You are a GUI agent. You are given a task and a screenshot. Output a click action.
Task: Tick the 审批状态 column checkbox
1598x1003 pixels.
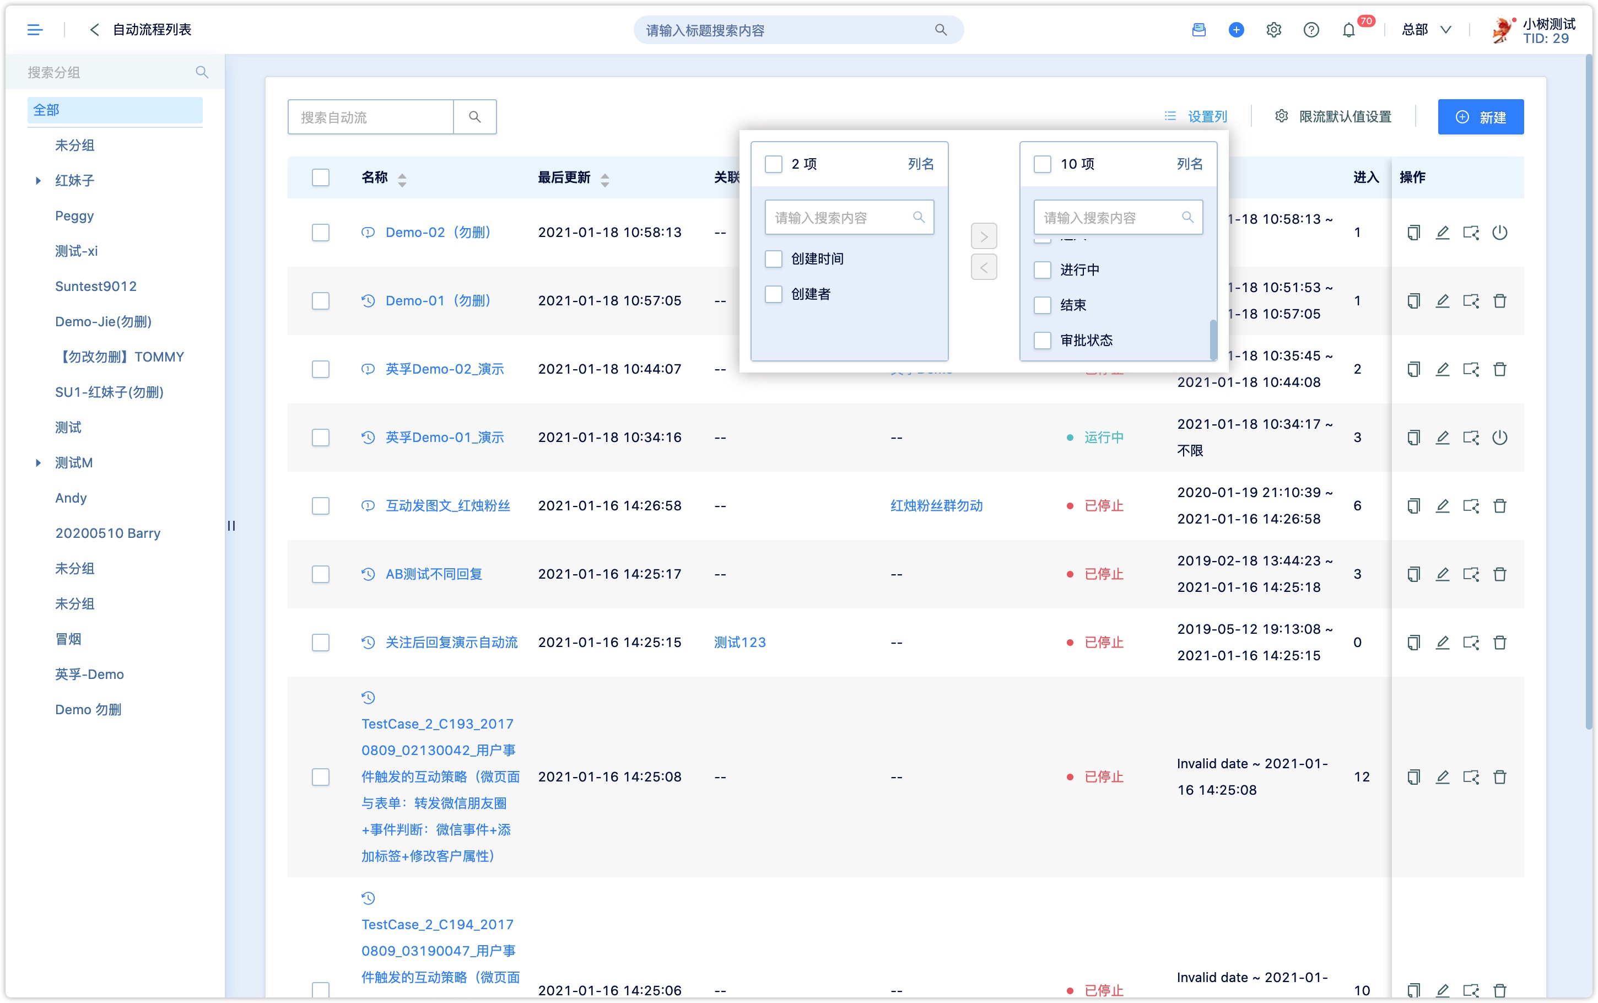(x=1043, y=341)
